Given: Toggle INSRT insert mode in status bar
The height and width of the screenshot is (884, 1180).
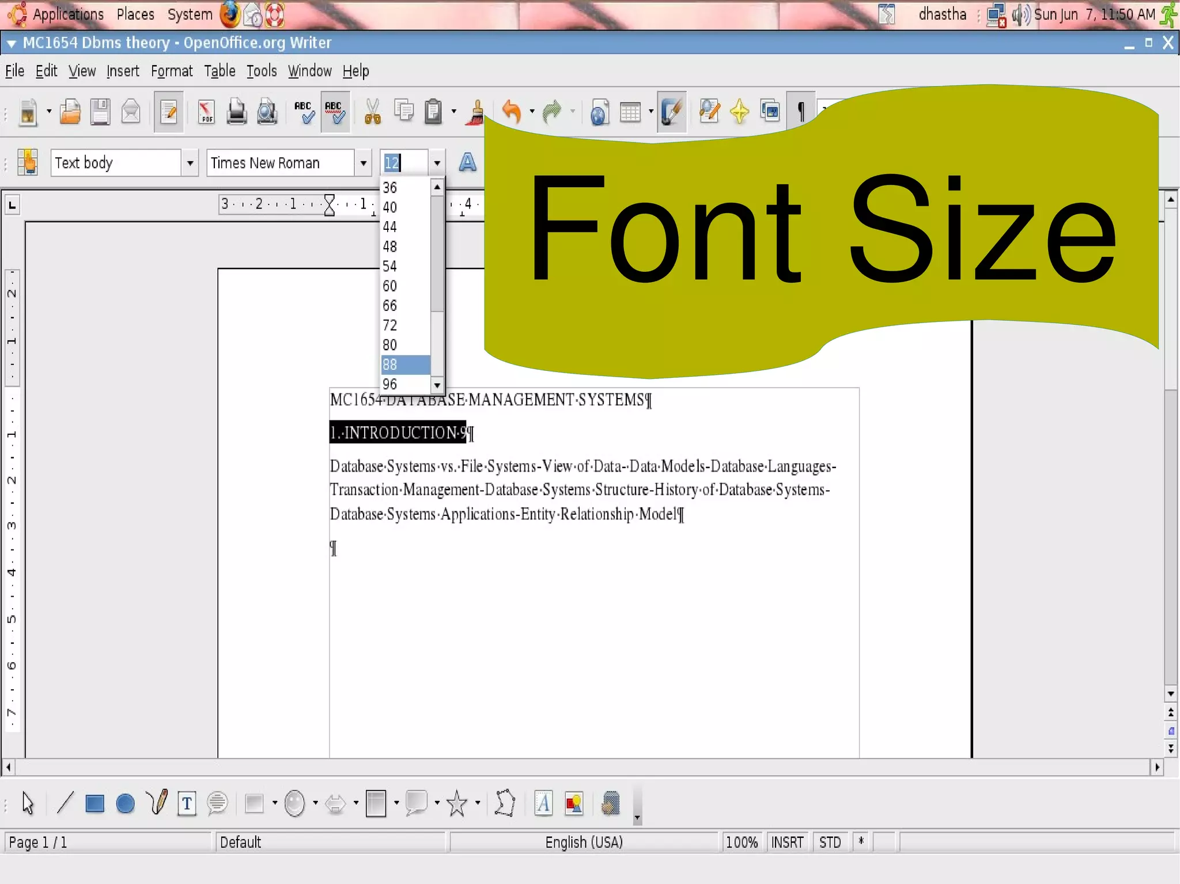Looking at the screenshot, I should click(x=788, y=842).
